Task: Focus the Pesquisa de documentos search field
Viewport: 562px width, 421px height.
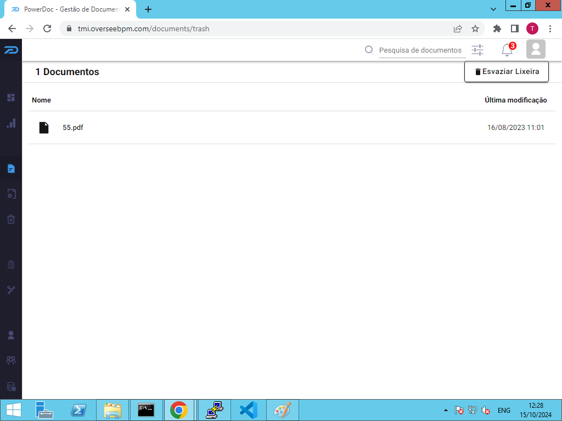Action: (x=422, y=50)
